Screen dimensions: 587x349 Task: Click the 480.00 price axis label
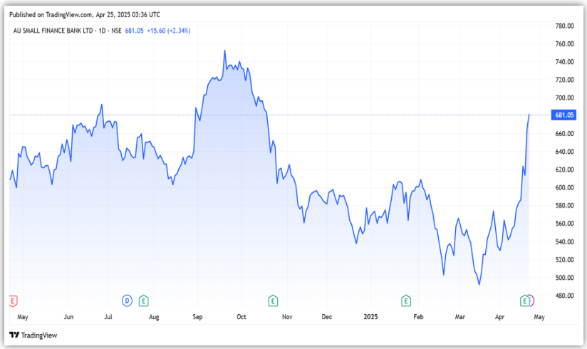(x=564, y=296)
